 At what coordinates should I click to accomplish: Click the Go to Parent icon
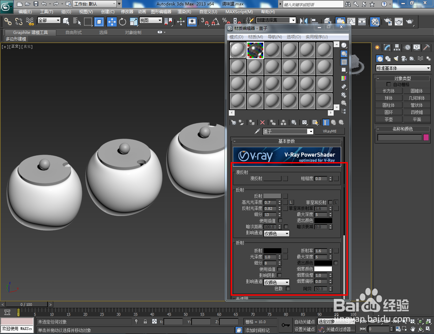click(x=333, y=122)
